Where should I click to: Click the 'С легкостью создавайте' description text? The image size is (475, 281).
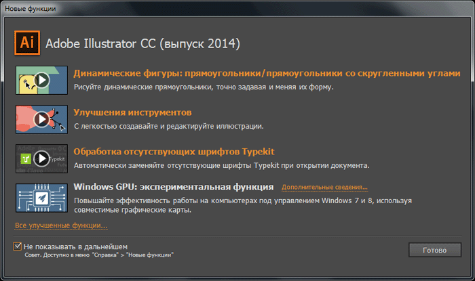coord(169,127)
